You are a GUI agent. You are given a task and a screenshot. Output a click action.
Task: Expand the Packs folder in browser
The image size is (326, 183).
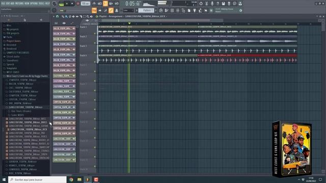pos(9,37)
